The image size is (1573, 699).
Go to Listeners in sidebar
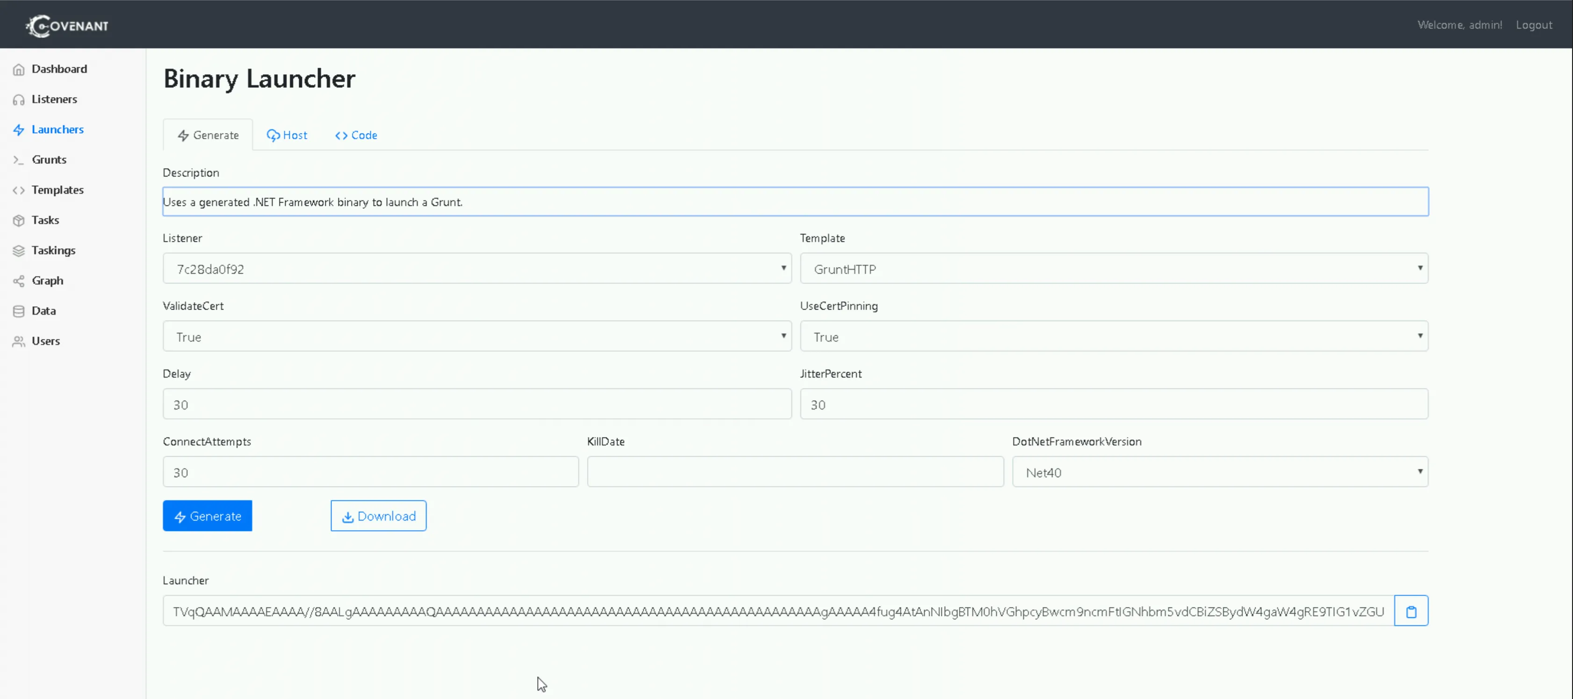pos(54,99)
